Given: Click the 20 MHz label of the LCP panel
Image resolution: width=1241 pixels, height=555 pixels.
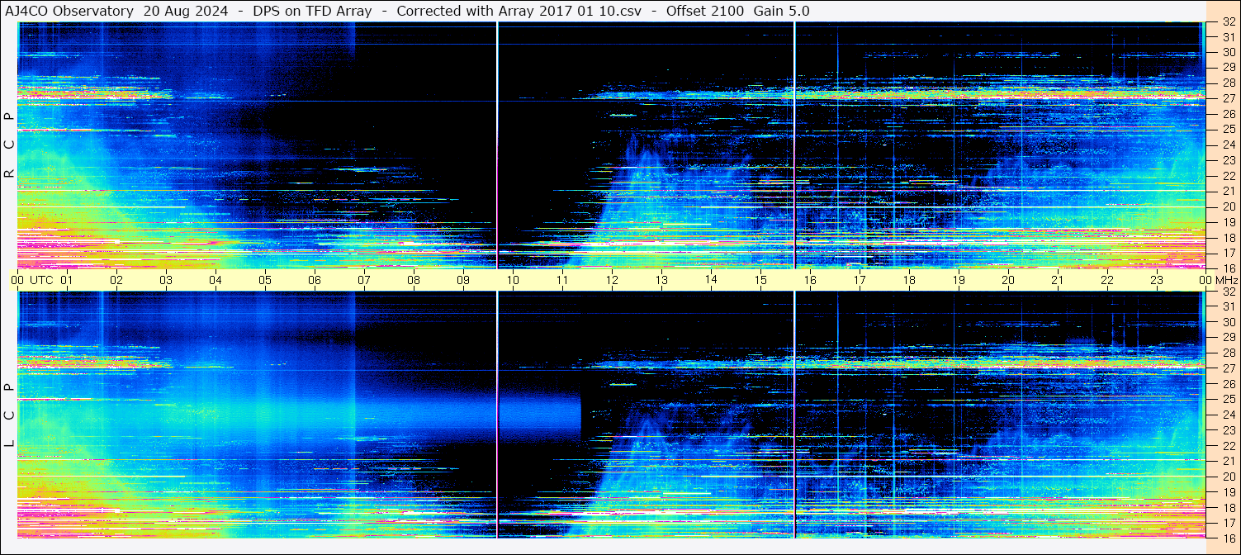Looking at the screenshot, I should tap(1228, 477).
